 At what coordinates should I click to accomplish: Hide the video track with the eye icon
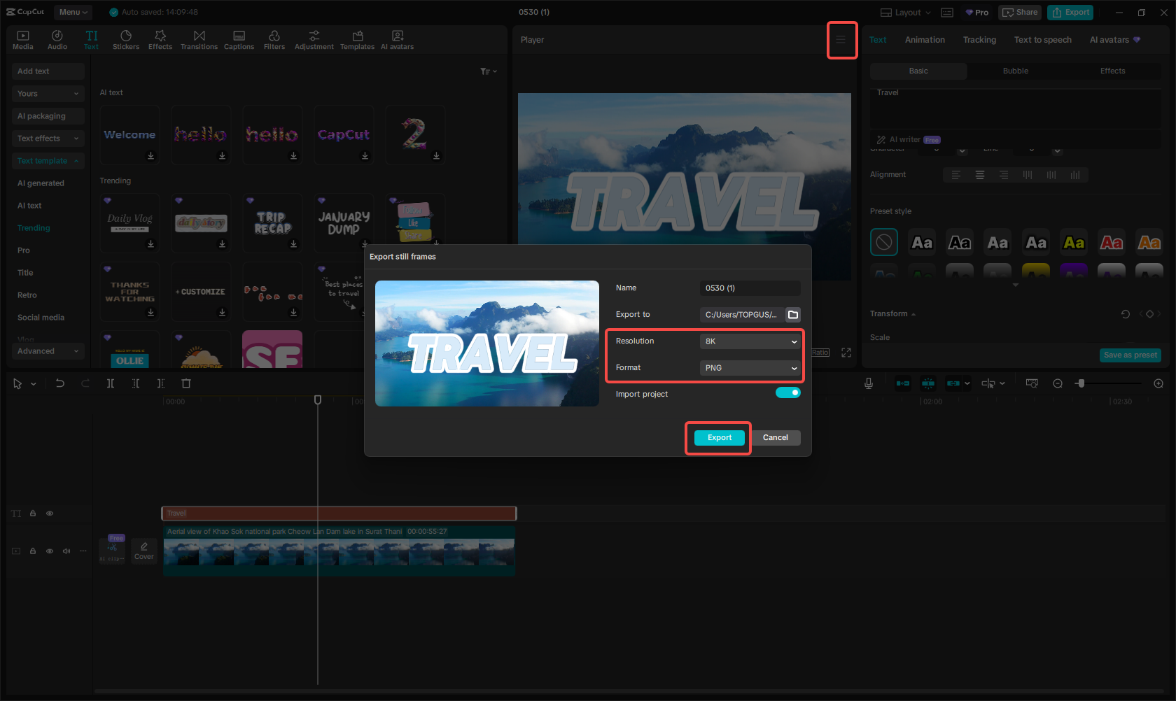click(x=49, y=551)
